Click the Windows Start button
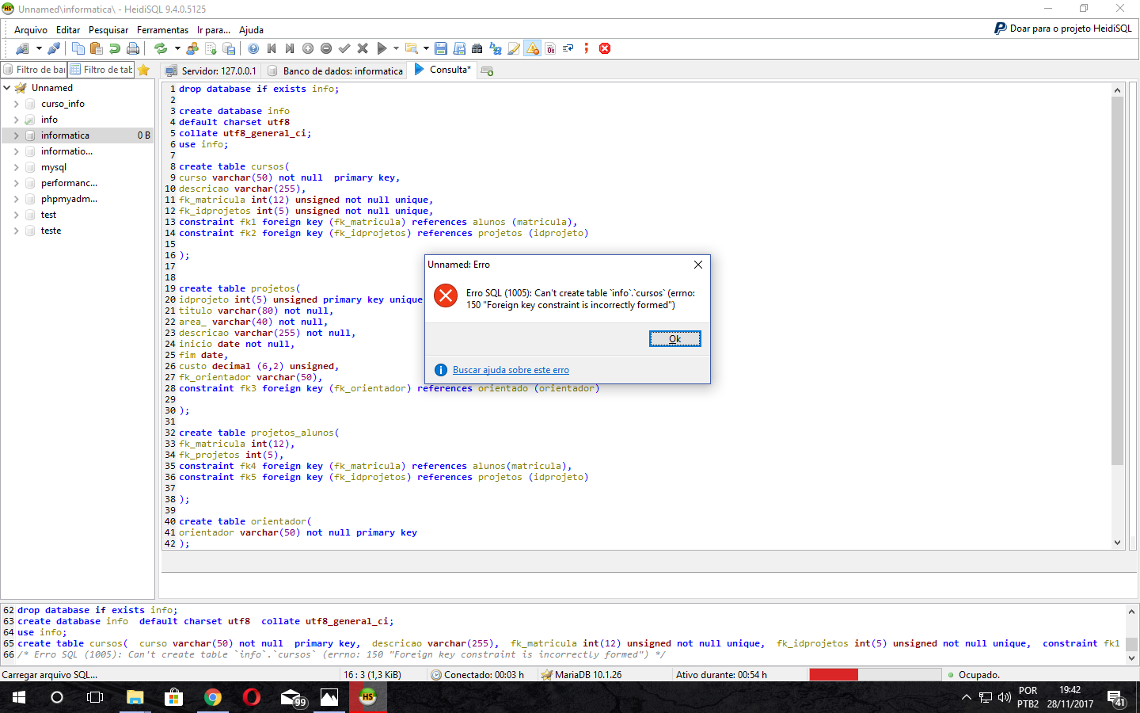The height and width of the screenshot is (713, 1140). tap(19, 697)
